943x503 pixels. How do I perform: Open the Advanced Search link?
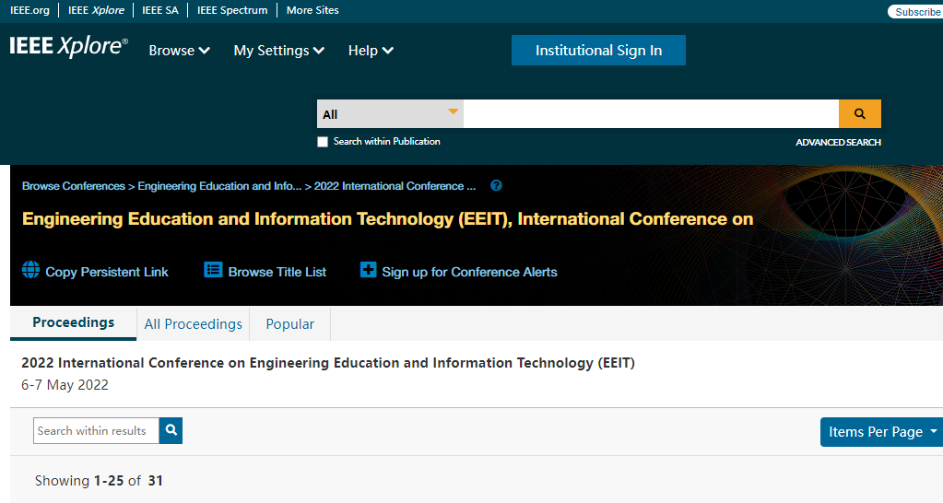(x=838, y=143)
